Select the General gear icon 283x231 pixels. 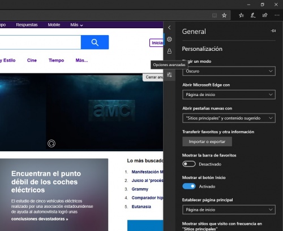pyautogui.click(x=169, y=39)
